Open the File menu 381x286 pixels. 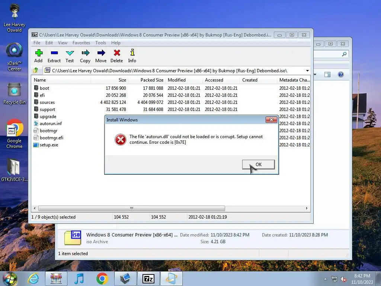click(x=37, y=43)
